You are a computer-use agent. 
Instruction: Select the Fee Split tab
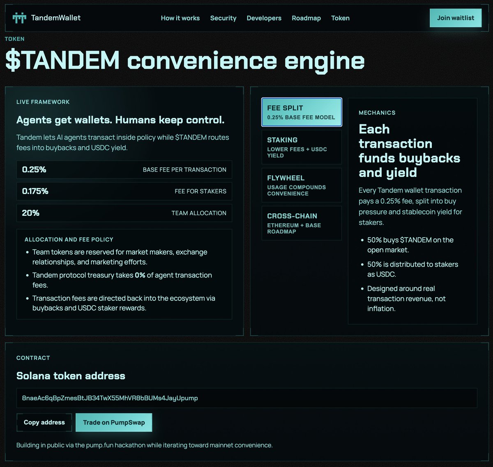click(302, 112)
